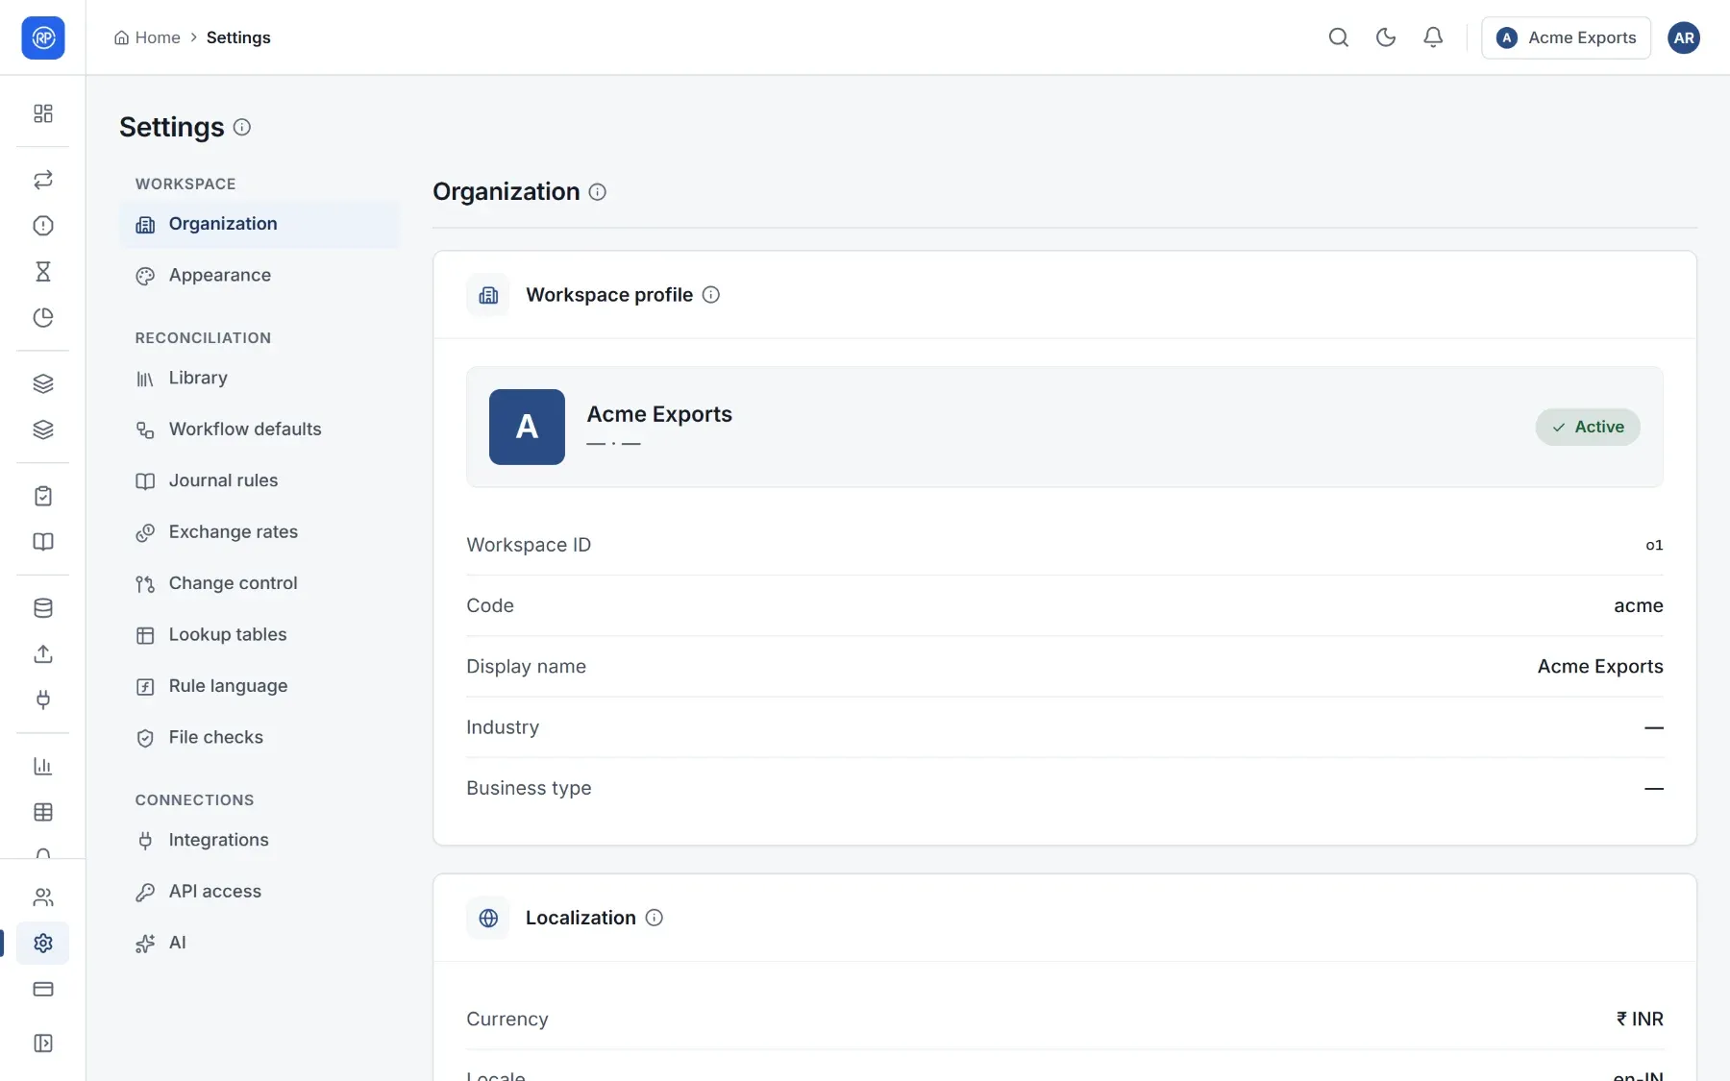Image resolution: width=1730 pixels, height=1081 pixels.
Task: Open Library settings
Action: tap(259, 379)
